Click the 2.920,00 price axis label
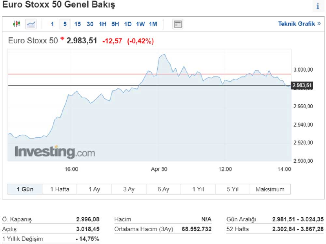This screenshot has width=326, height=244. point(303,142)
